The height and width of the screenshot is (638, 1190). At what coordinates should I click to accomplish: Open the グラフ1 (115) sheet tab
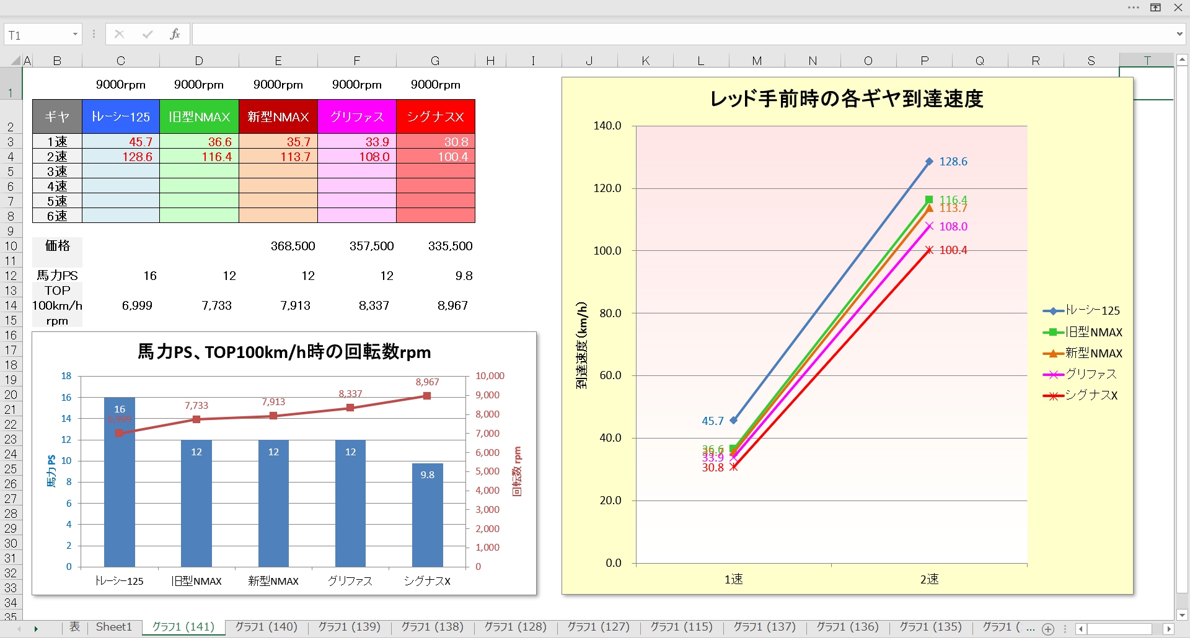[x=682, y=627]
